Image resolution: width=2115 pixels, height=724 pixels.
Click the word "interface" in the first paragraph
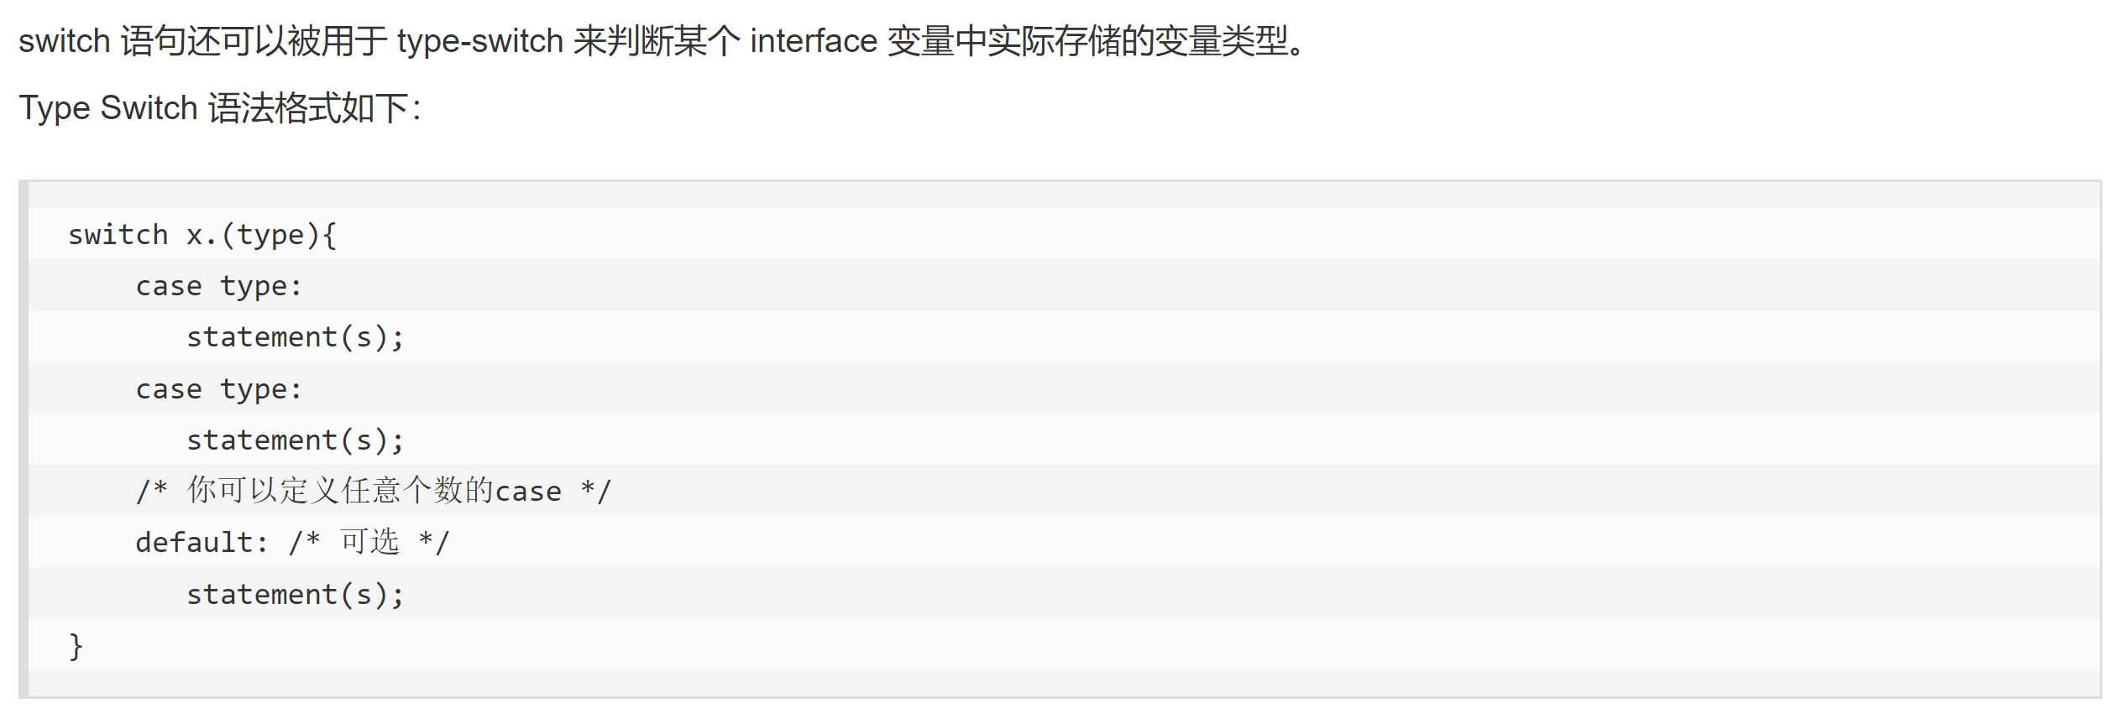click(813, 41)
